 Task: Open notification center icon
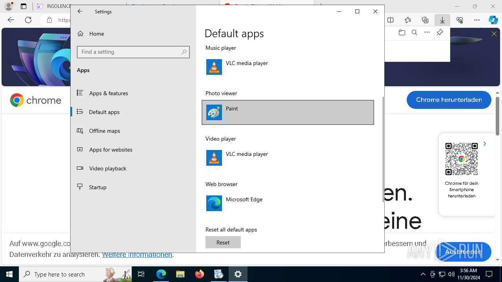point(489,274)
